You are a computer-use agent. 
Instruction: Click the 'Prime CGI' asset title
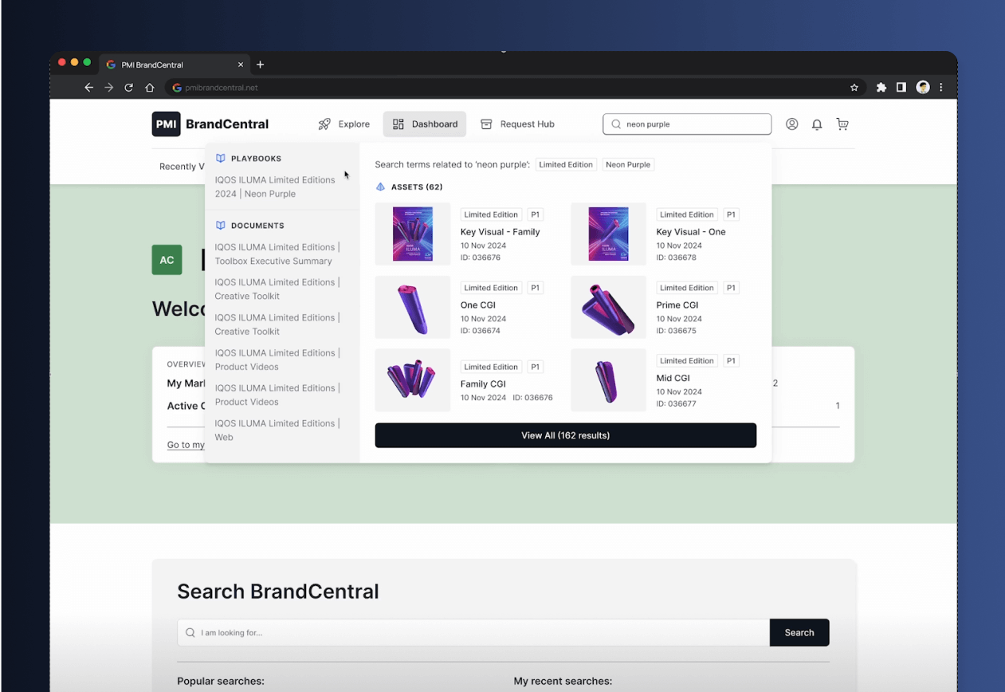click(677, 305)
